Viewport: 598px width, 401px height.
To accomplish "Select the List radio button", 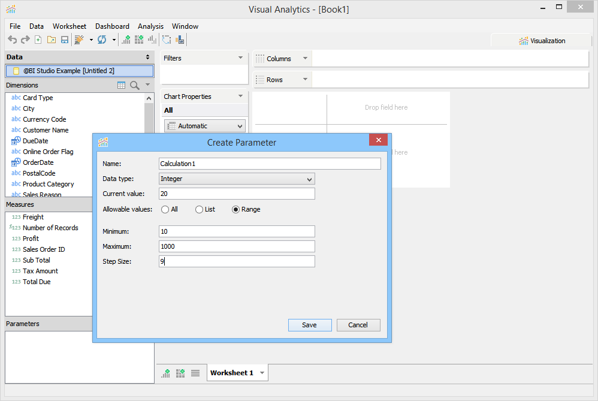I will coord(199,209).
